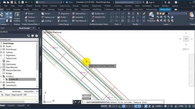Screen dimensions: 195x109
Task: Click the Sample Lines tool
Action: [98, 17]
